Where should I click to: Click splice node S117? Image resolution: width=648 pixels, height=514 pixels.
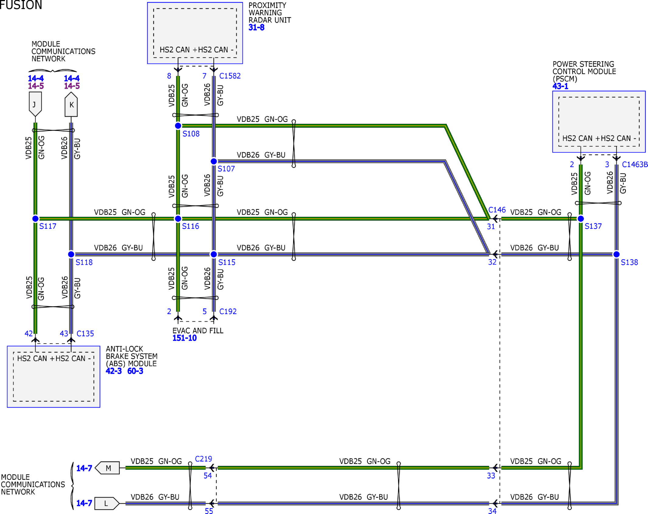point(35,219)
